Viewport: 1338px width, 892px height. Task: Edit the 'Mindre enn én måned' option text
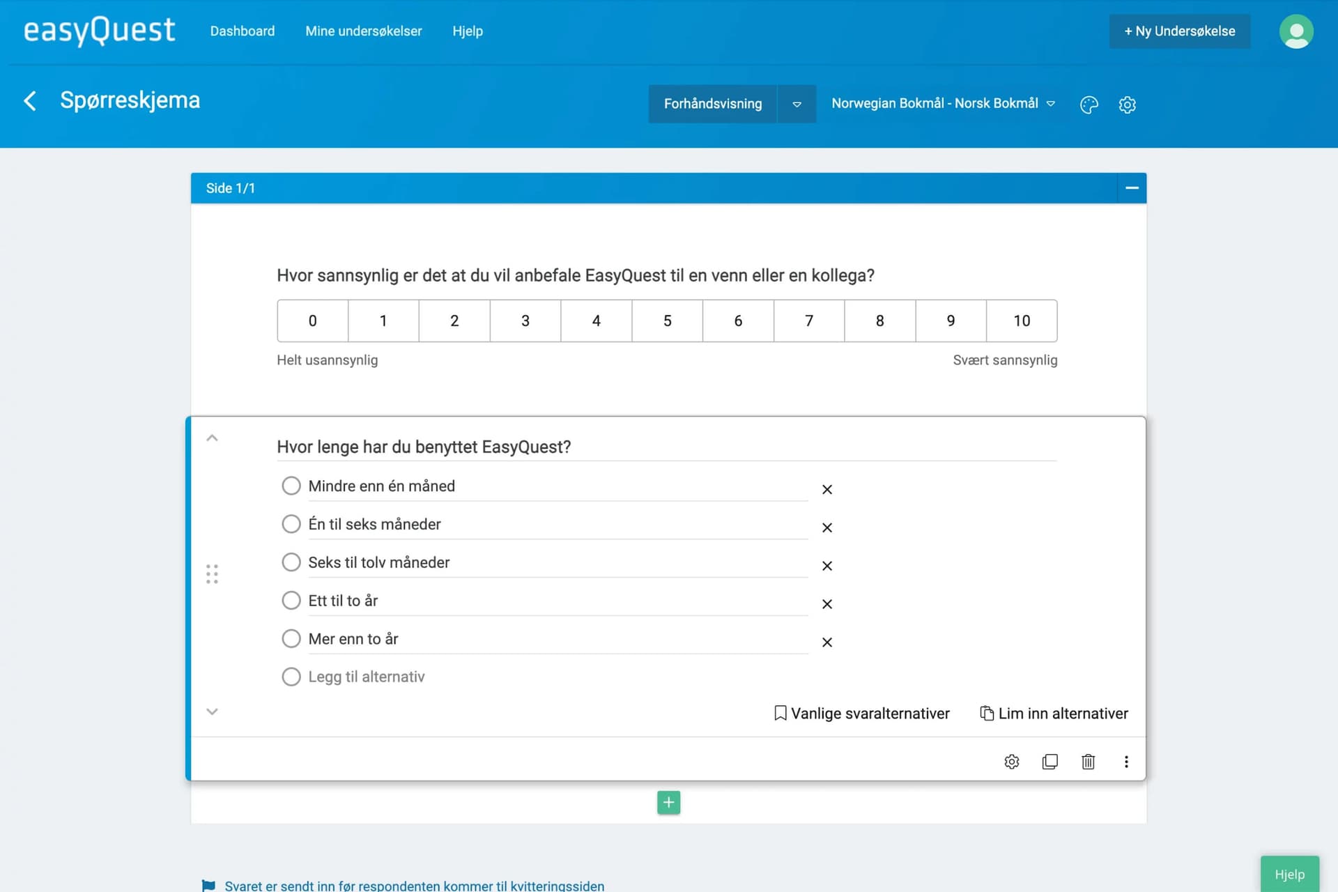557,486
